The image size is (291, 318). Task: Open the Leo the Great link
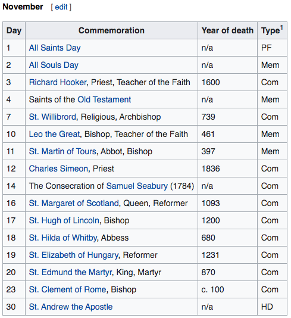tap(54, 134)
